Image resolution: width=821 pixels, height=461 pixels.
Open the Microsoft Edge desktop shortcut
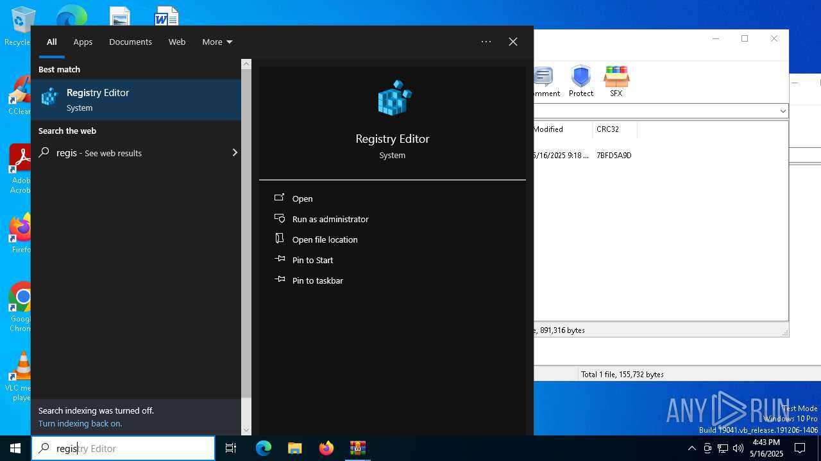(x=71, y=15)
